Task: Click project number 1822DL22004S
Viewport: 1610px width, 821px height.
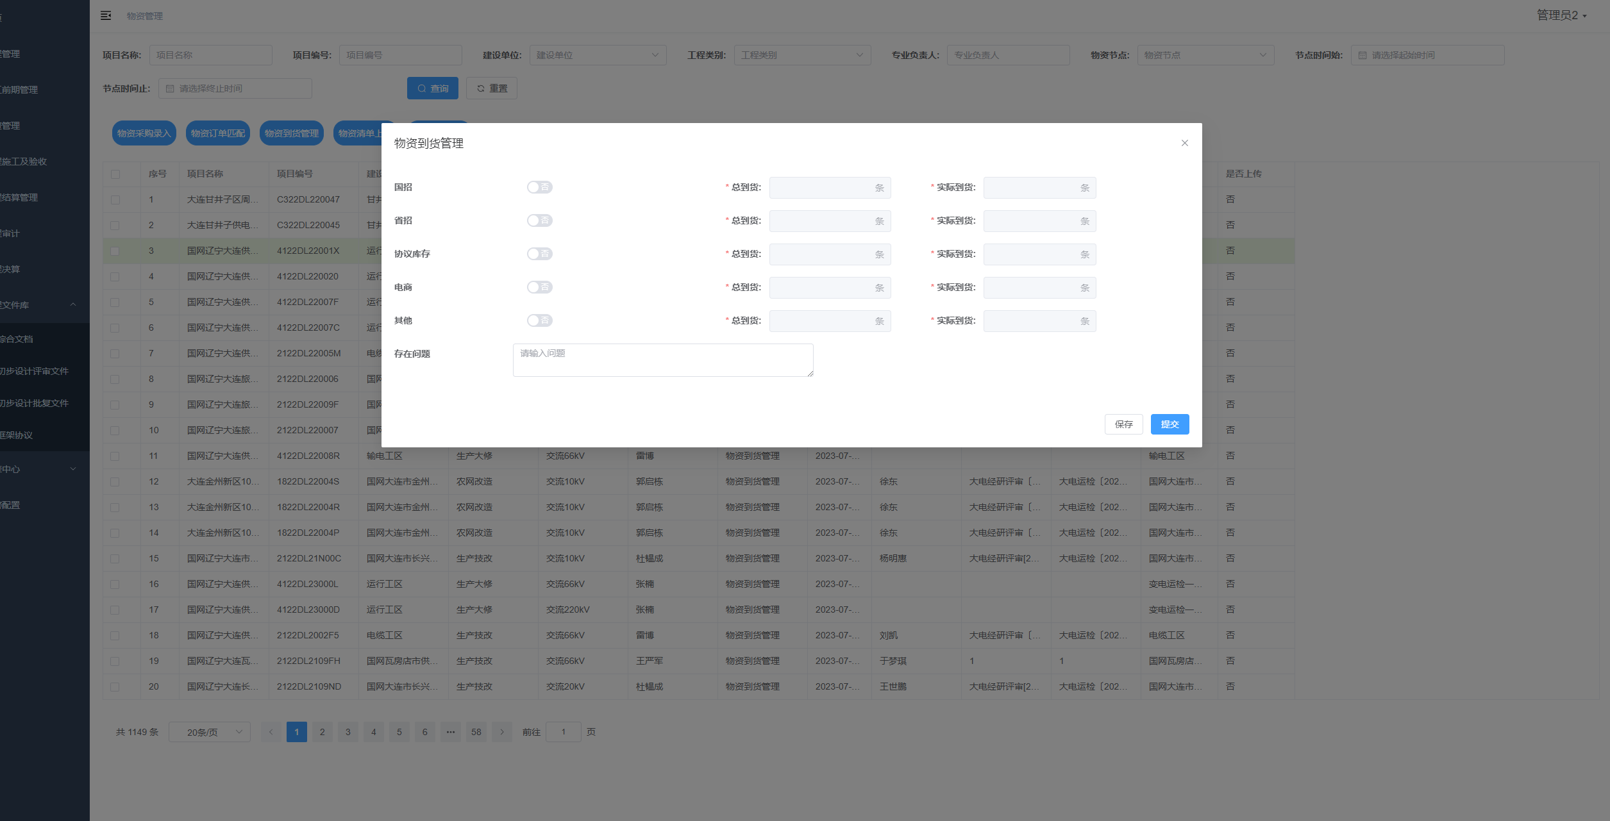Action: pyautogui.click(x=308, y=481)
